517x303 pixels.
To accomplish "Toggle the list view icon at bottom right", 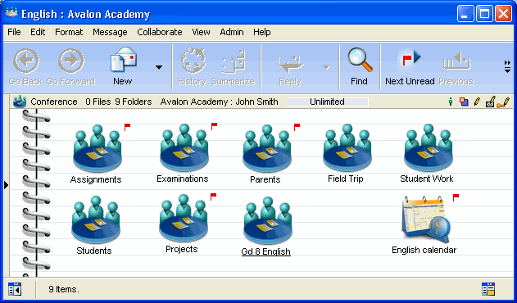I will [x=488, y=289].
